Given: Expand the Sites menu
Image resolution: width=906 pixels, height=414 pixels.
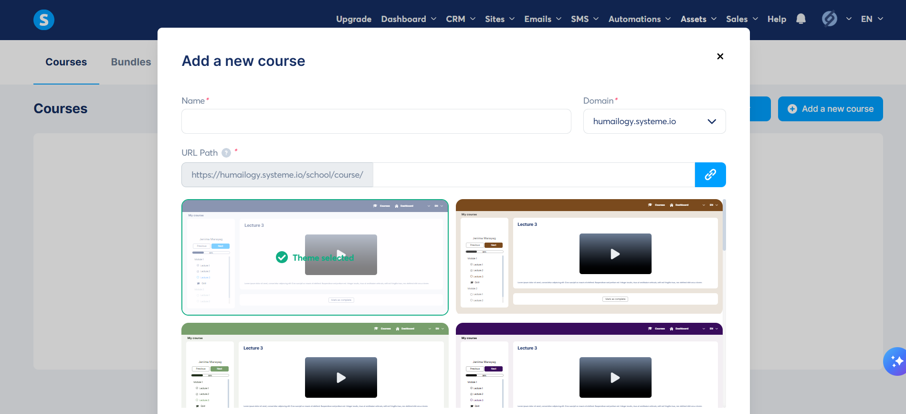Looking at the screenshot, I should pyautogui.click(x=500, y=19).
